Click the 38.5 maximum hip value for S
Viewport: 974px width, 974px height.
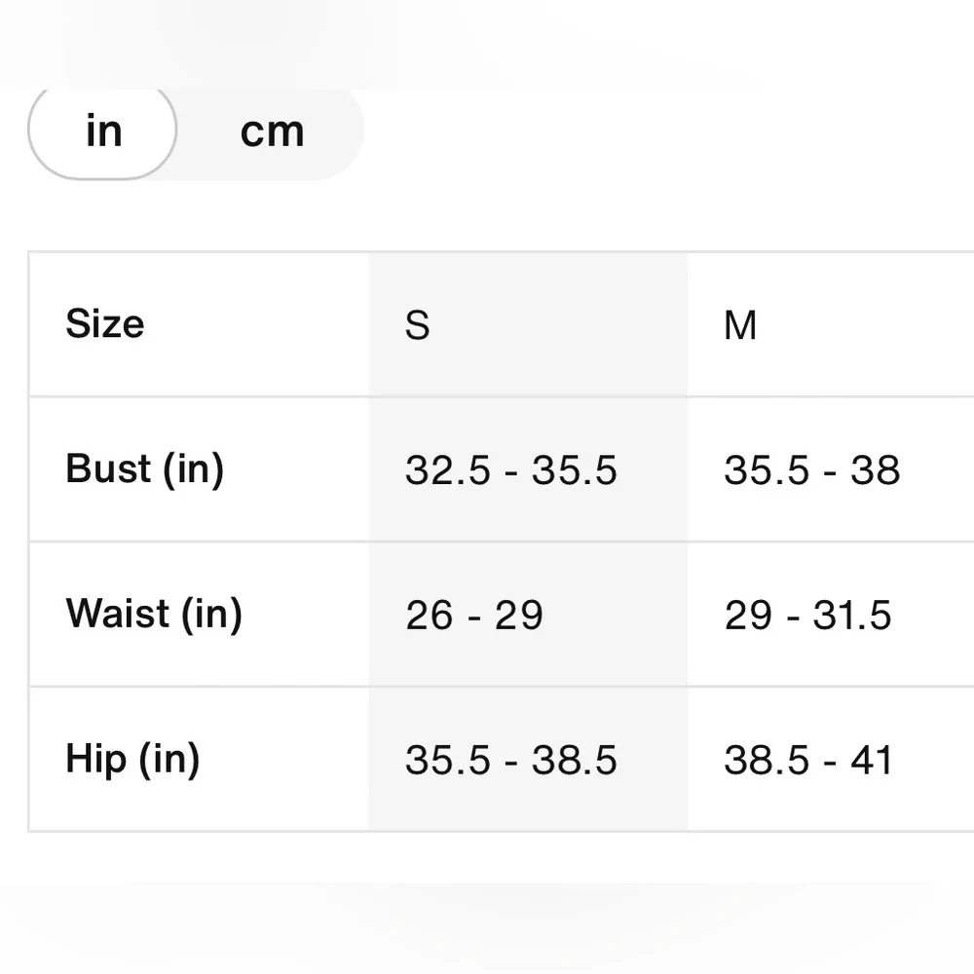tap(575, 761)
